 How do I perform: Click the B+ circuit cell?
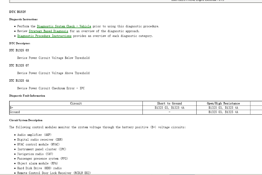[76, 108]
